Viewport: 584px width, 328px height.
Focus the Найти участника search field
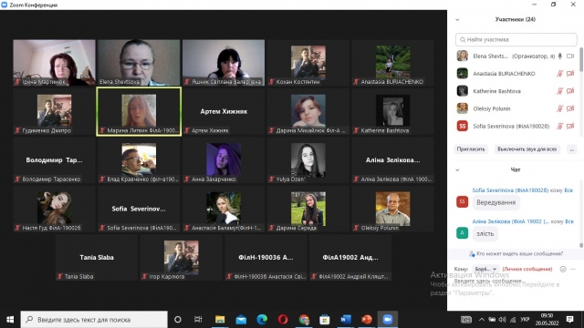tap(516, 39)
